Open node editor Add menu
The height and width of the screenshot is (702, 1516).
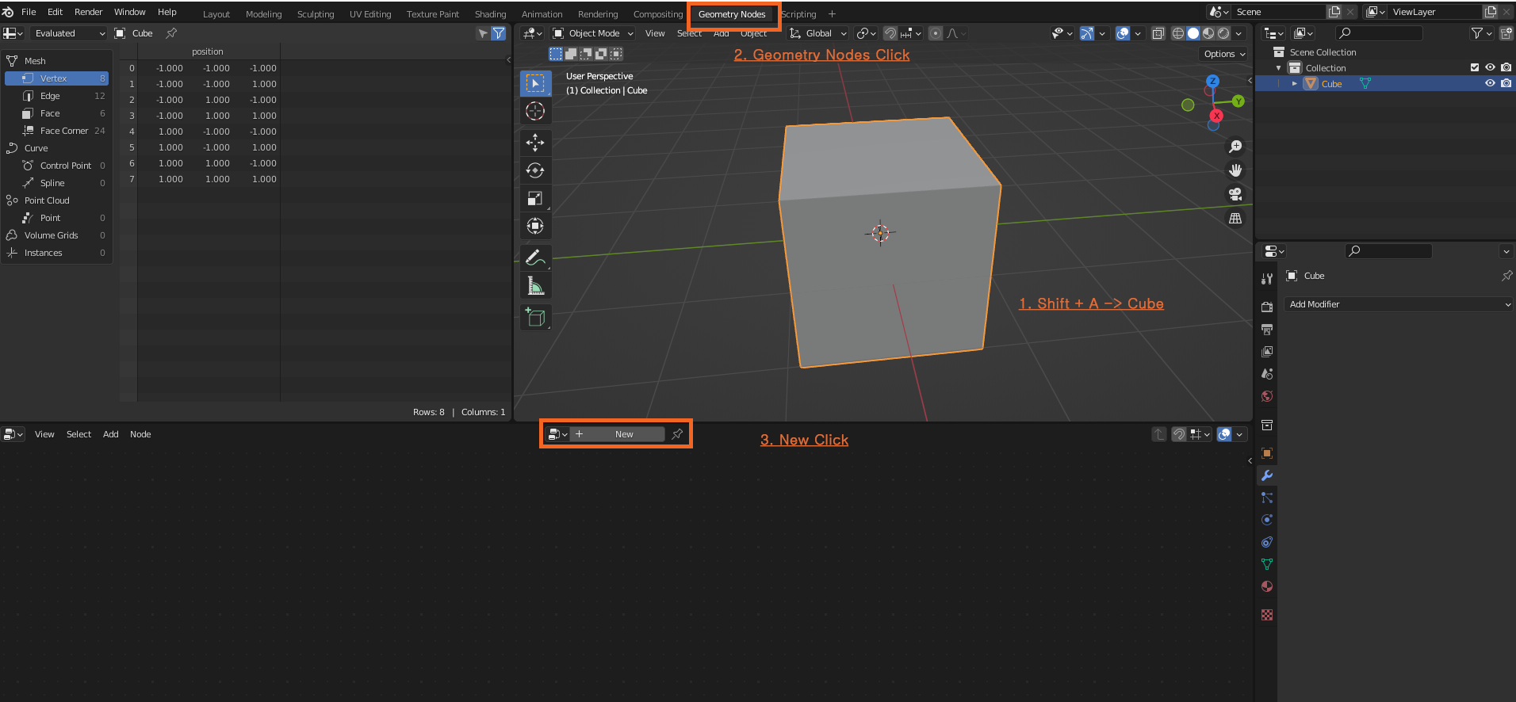click(111, 434)
